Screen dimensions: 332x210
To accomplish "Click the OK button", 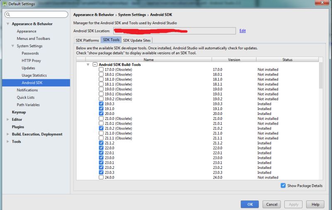I will pos(250,204).
